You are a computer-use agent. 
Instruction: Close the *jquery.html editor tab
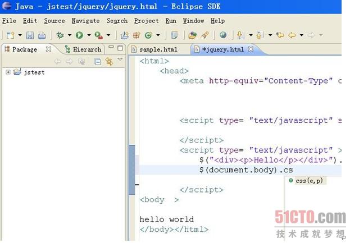[x=251, y=49]
